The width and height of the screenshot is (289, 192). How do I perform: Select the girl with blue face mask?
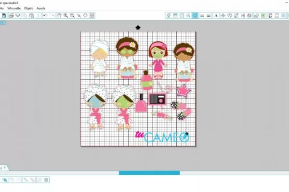(96, 107)
